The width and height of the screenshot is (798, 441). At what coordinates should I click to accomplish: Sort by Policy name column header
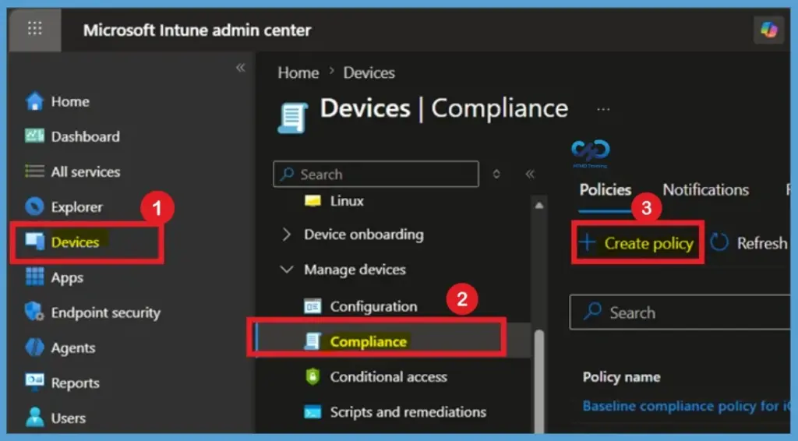[x=621, y=377]
